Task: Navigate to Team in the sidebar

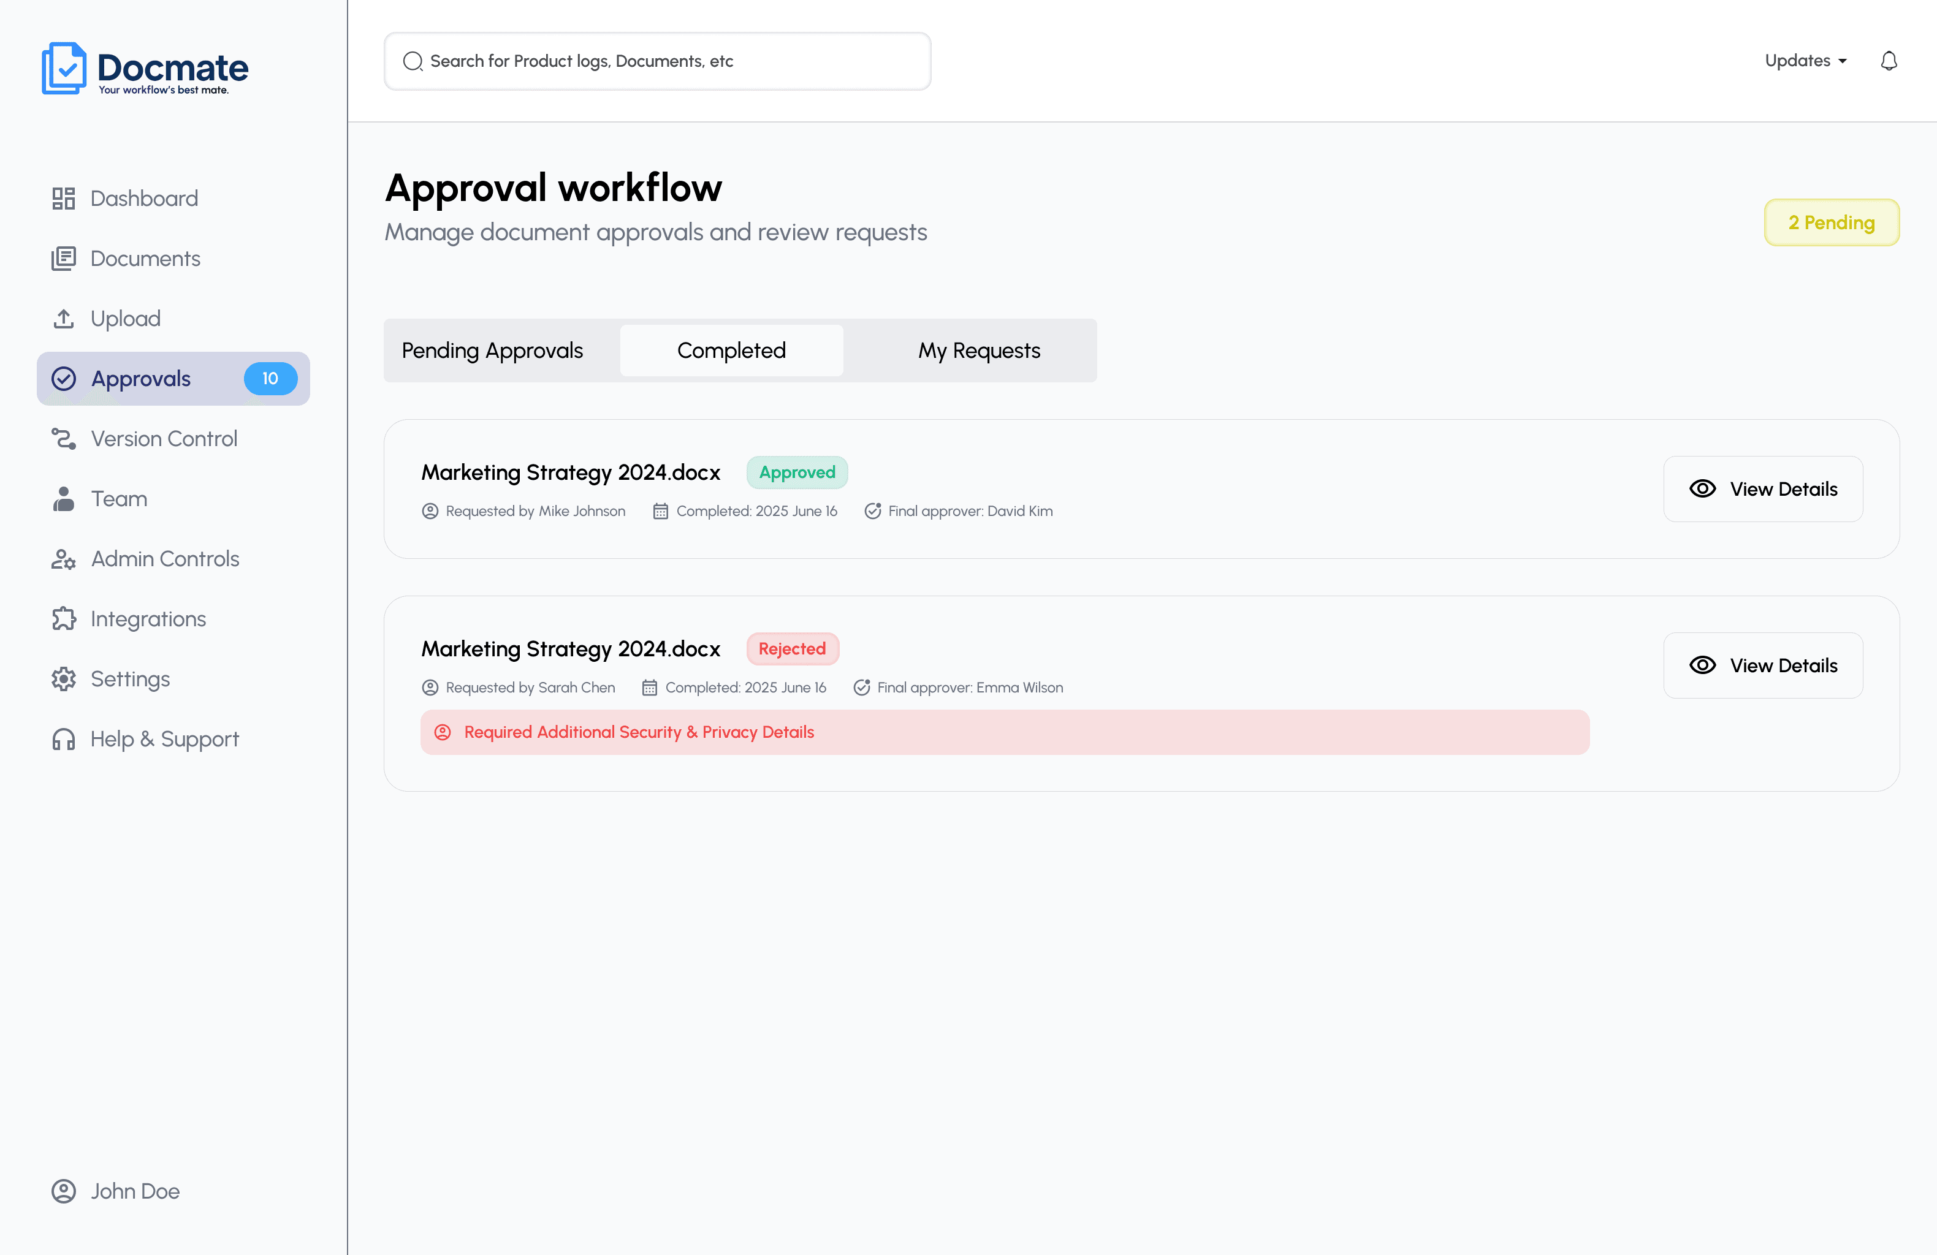Action: [173, 499]
